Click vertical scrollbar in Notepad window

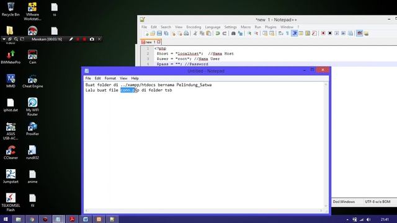coord(326,145)
